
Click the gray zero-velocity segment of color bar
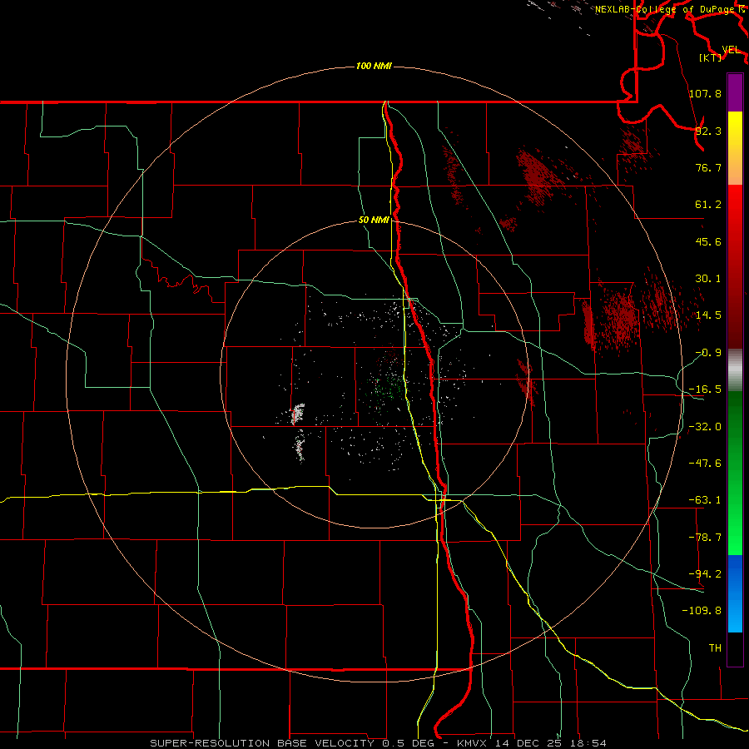(x=735, y=370)
